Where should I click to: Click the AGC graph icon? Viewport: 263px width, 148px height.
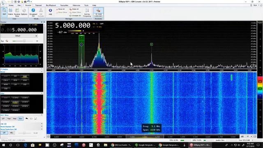(x=36, y=119)
